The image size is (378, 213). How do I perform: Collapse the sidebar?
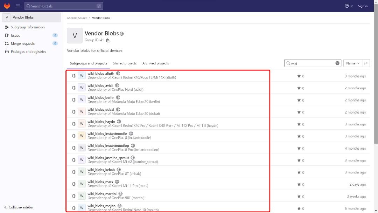point(19,207)
